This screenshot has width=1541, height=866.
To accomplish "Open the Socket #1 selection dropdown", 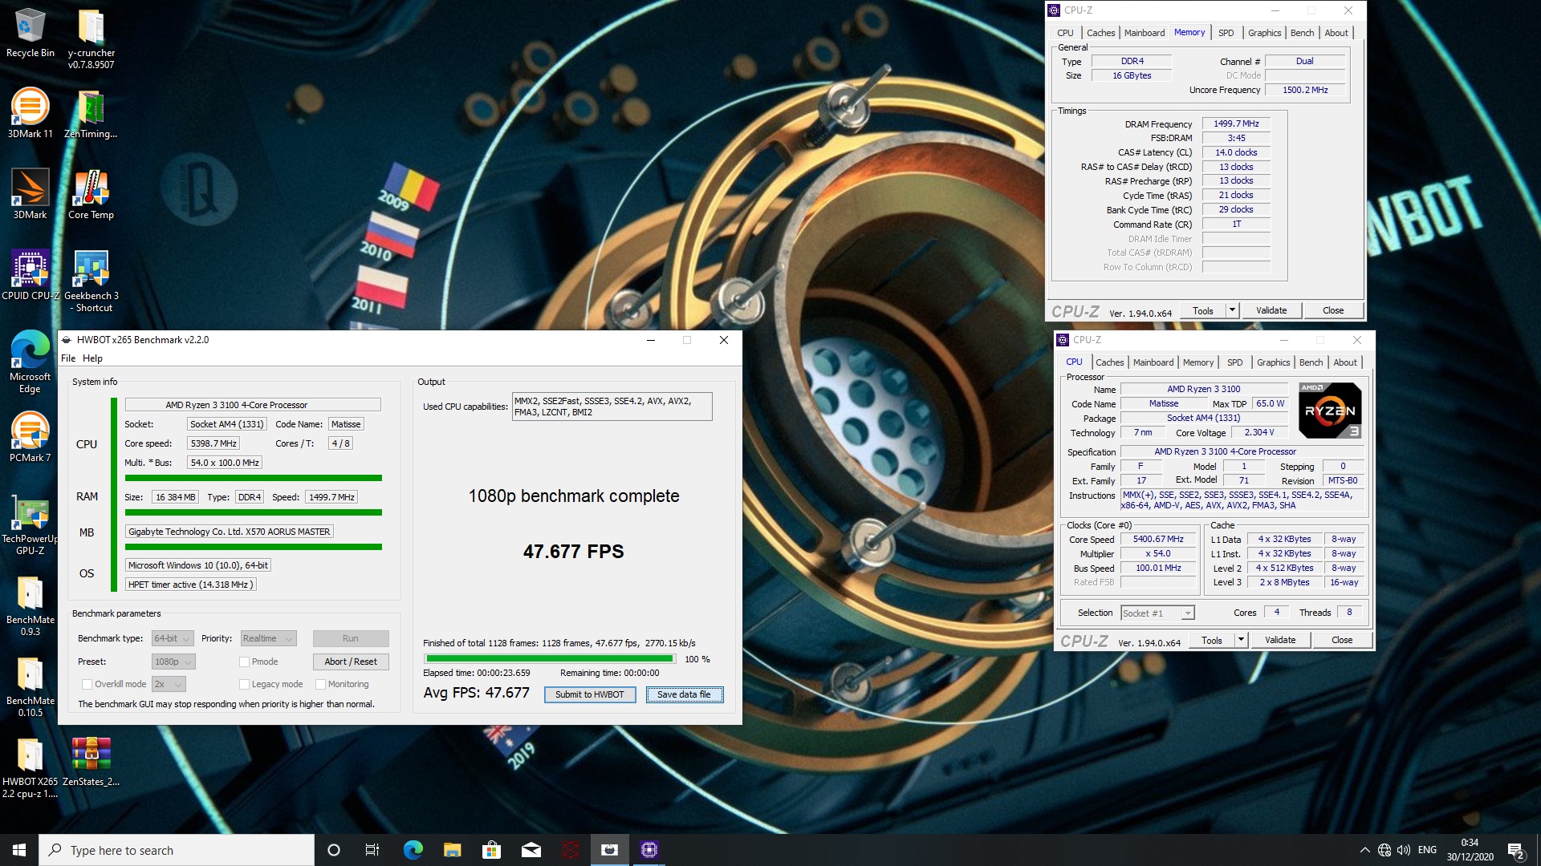I will click(x=1157, y=613).
